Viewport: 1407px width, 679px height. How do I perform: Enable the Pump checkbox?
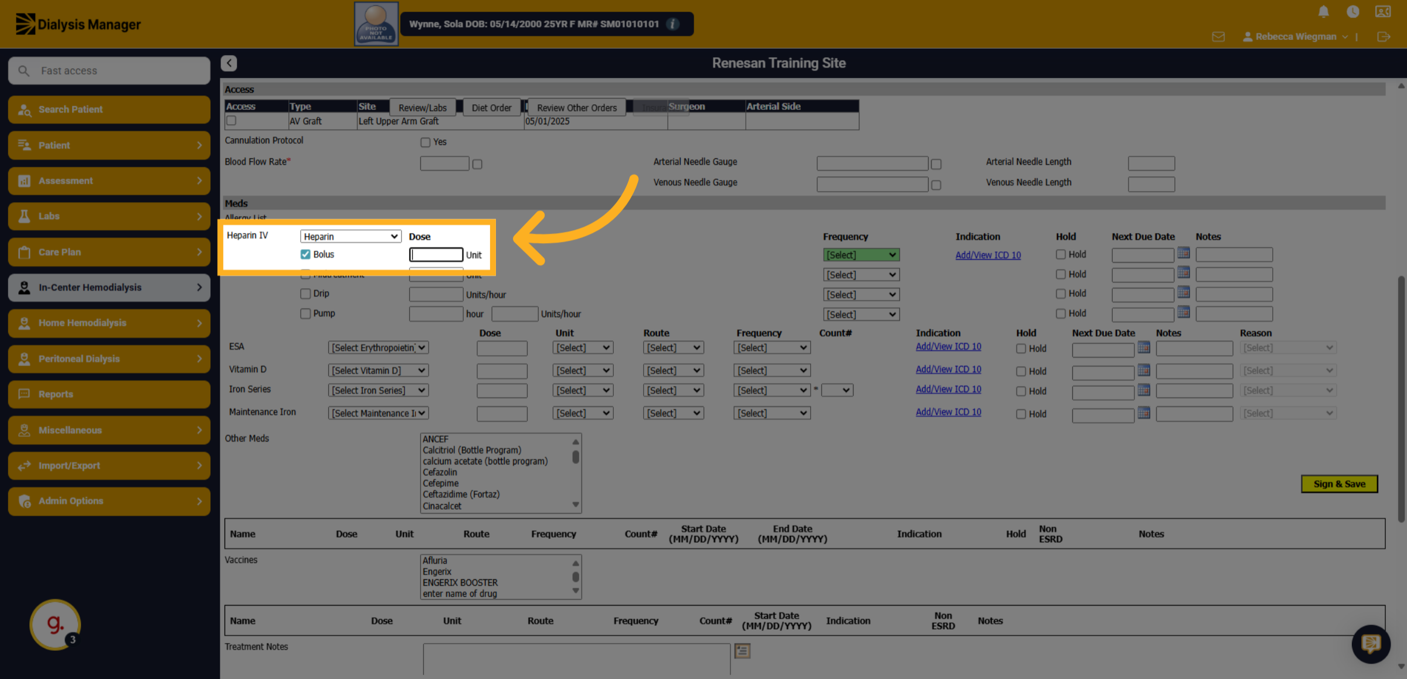305,313
